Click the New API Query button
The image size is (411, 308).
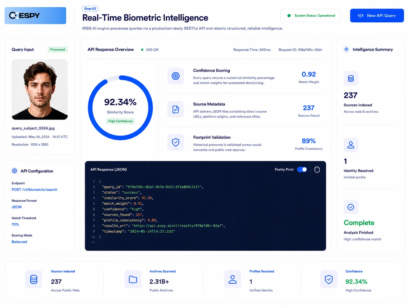377,16
